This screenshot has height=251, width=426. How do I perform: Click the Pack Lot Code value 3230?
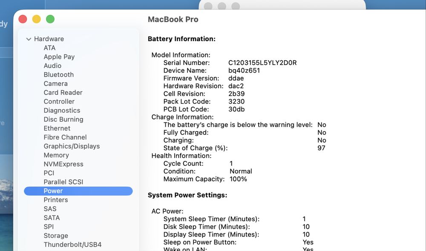pyautogui.click(x=236, y=102)
